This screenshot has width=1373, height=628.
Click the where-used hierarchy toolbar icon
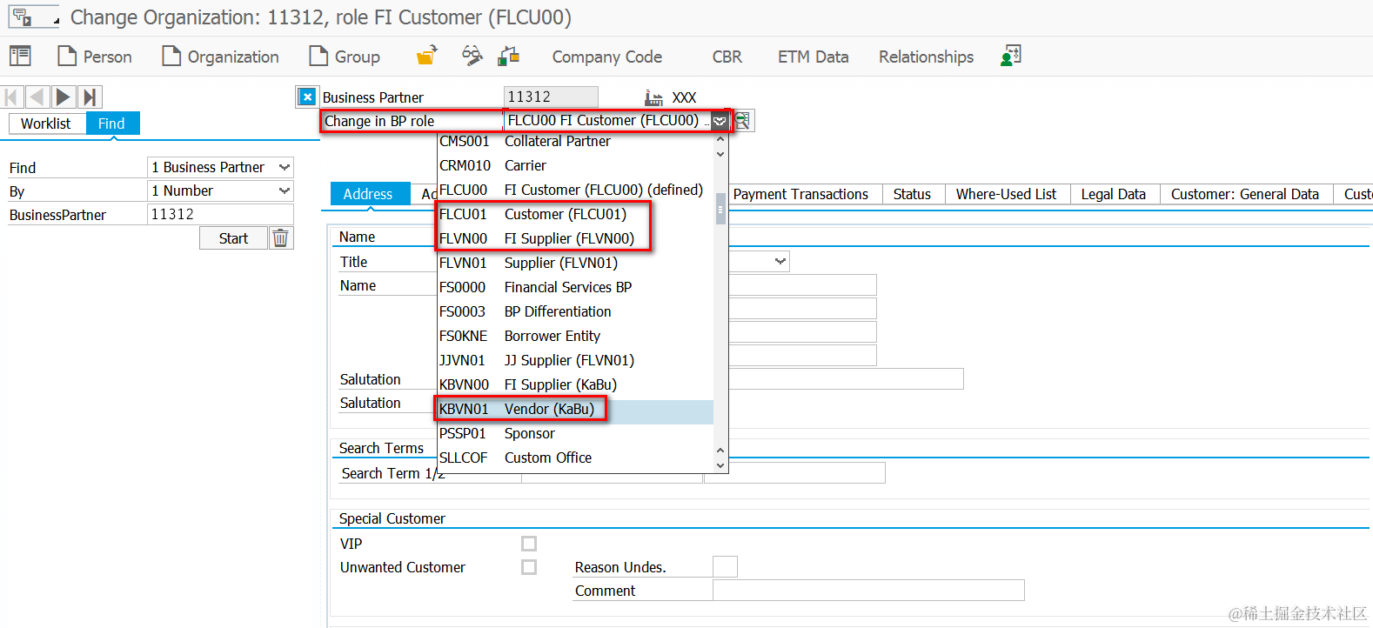point(509,57)
